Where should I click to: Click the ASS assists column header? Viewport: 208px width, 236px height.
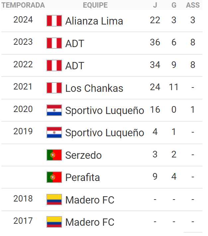pos(193,5)
